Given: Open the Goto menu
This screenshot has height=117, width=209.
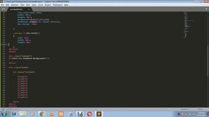Looking at the screenshot, I should click(x=34, y=5).
